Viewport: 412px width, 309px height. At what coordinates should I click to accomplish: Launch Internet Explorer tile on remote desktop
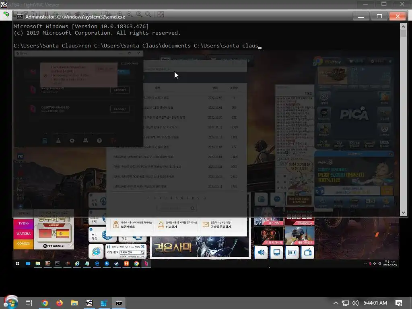96,251
